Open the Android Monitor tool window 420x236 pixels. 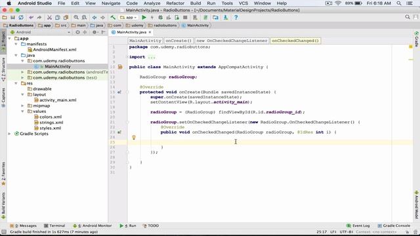93,226
